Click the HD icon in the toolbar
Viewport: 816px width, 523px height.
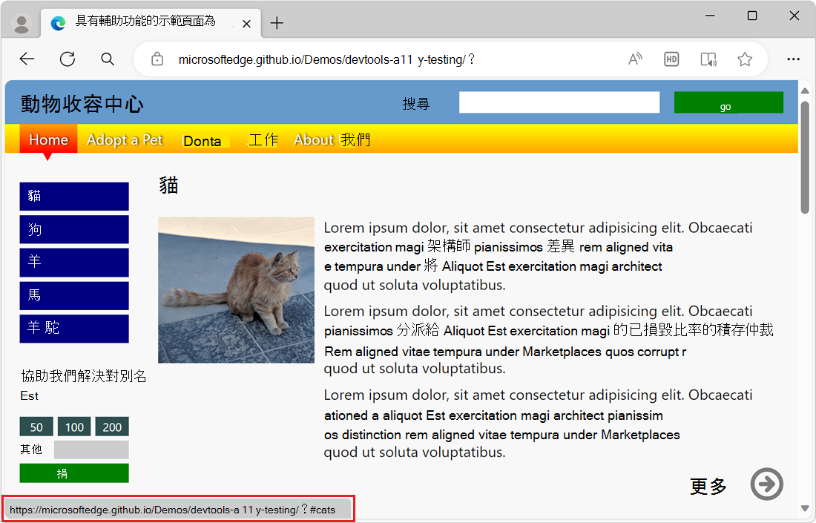pos(671,59)
